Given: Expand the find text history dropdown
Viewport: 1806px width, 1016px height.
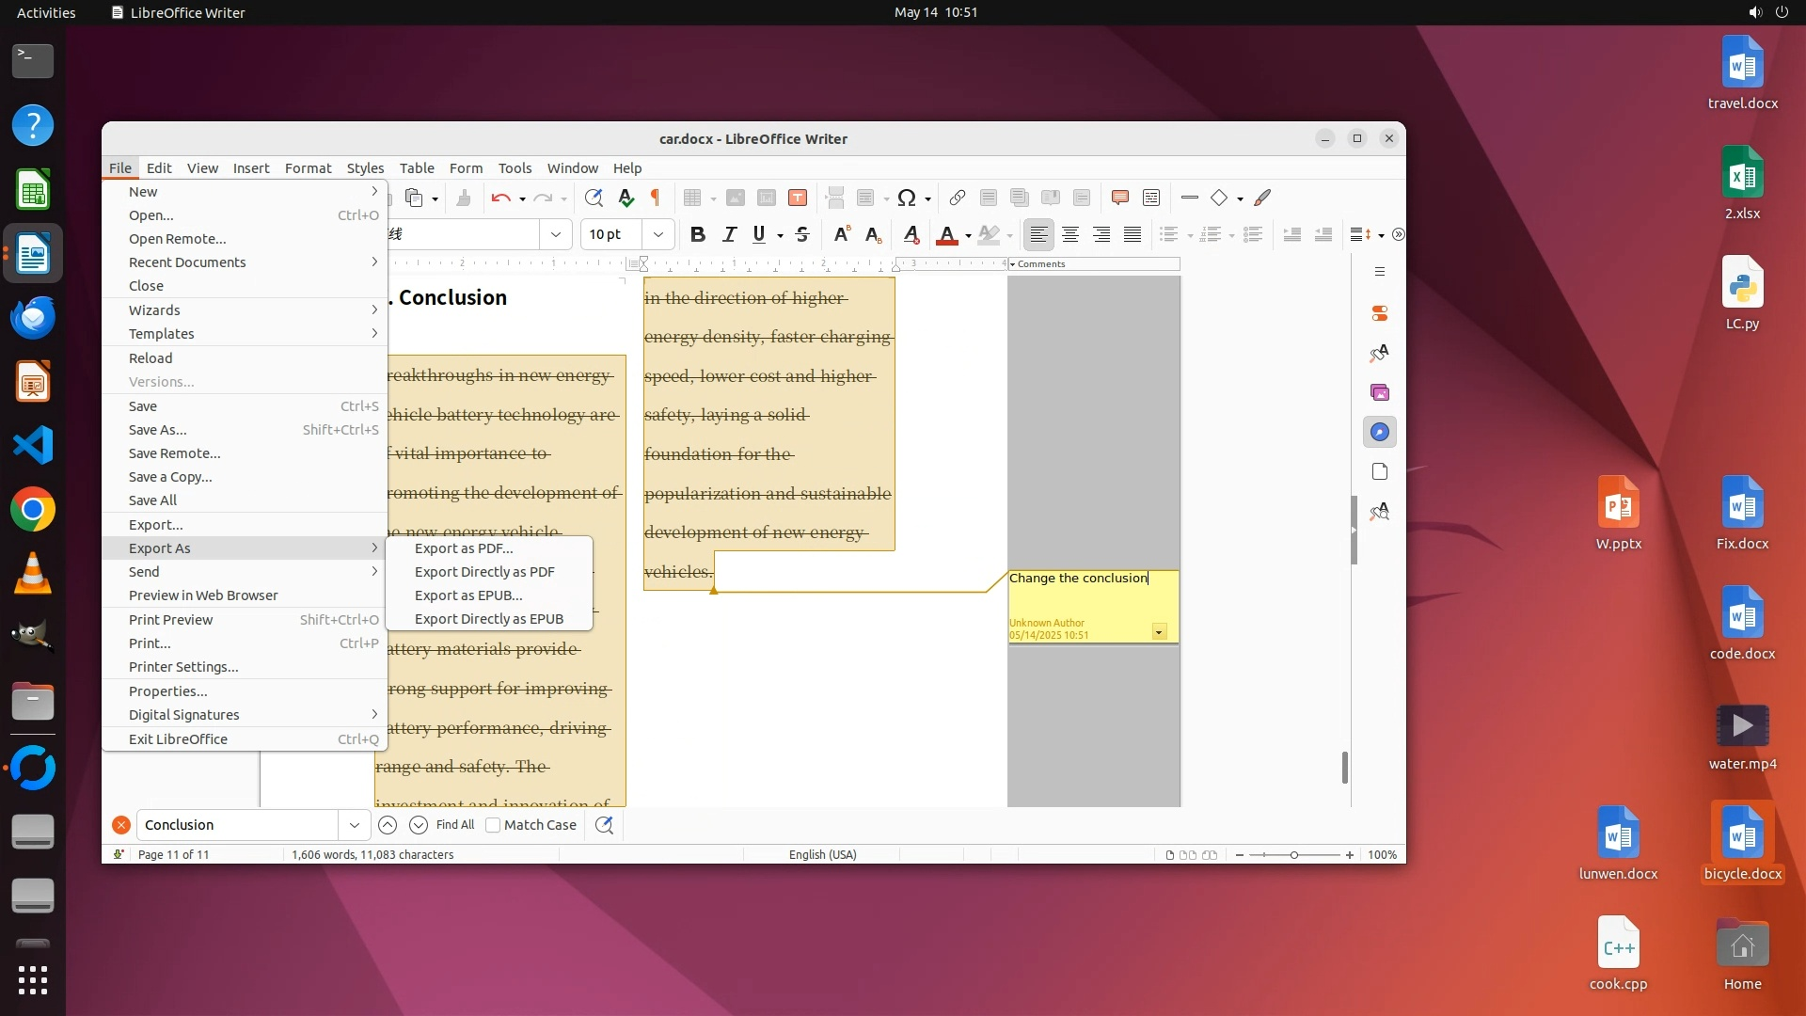Looking at the screenshot, I should coord(355,825).
